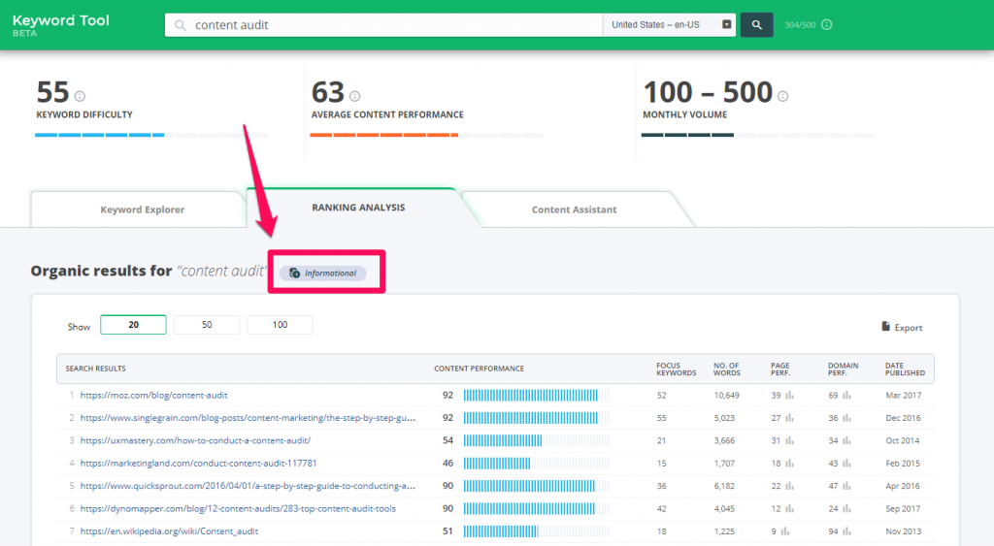Click domain perf chart icon for uxmastery row

pos(846,440)
